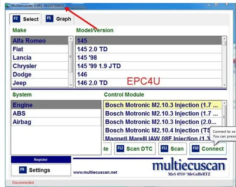Screen dimensions: 236x187
Task: Open www.multiecuscan.net link
Action: coord(95,172)
